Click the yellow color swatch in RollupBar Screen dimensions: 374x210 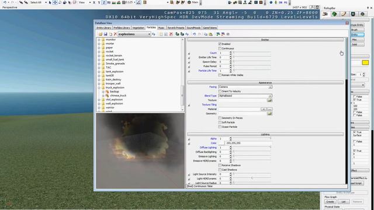365,62
